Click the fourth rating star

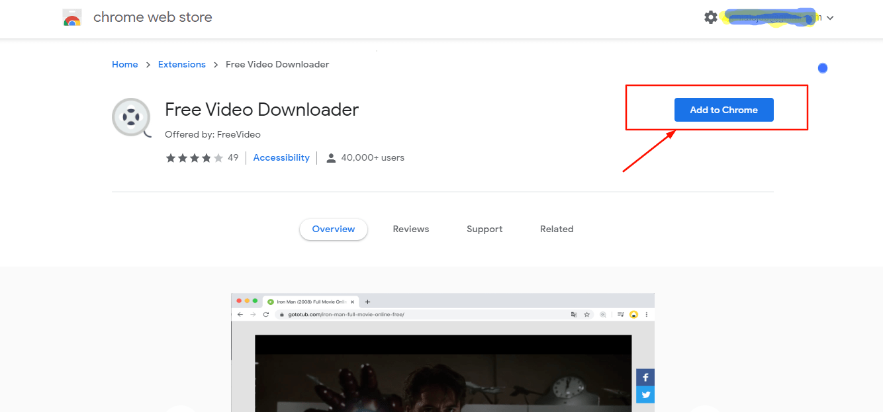[207, 157]
